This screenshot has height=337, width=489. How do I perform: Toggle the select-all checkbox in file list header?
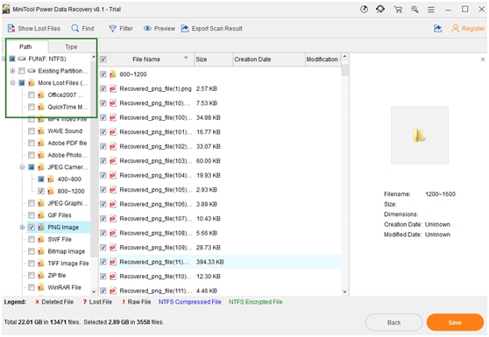(x=103, y=60)
